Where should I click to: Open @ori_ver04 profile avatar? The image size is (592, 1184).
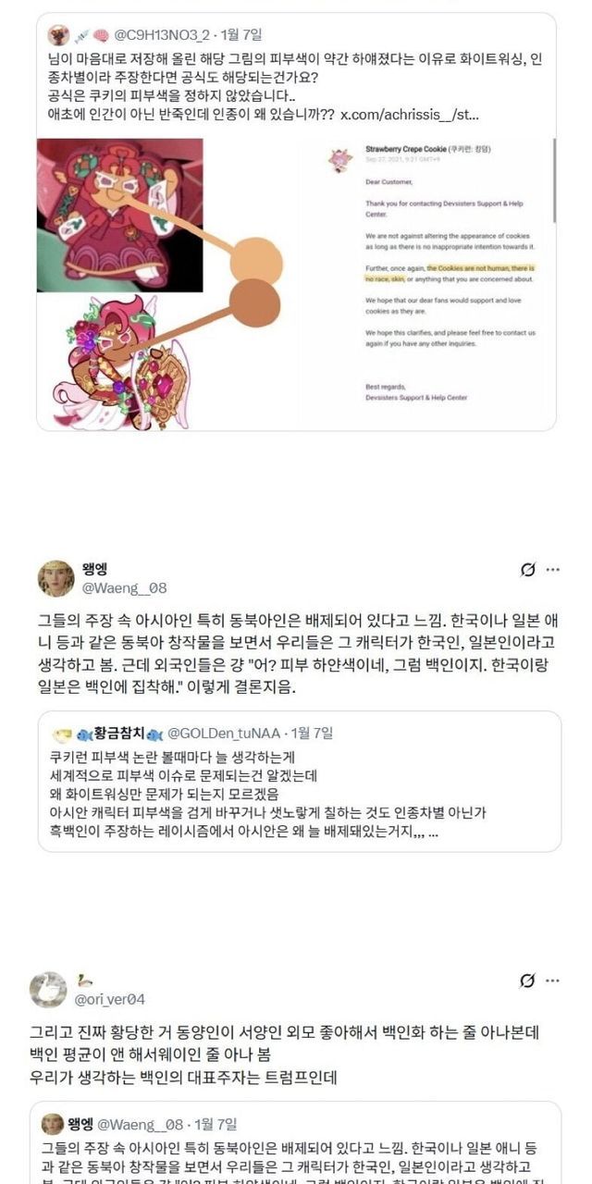(x=47, y=990)
